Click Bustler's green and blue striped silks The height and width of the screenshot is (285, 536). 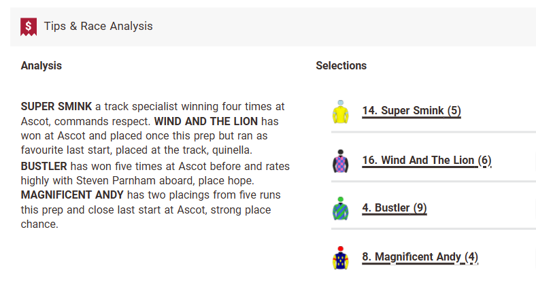point(340,208)
